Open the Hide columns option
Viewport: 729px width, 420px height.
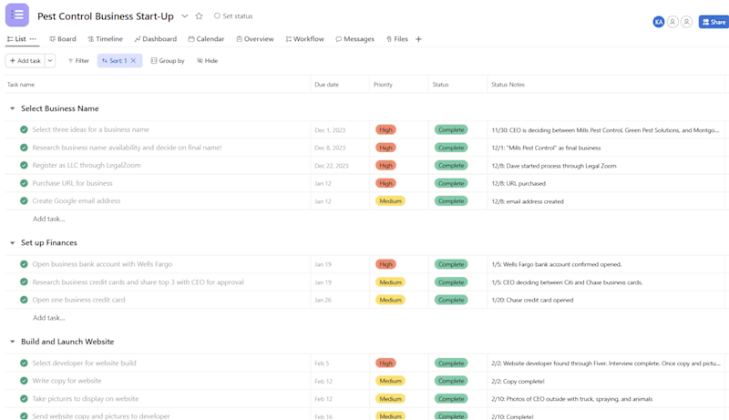[208, 61]
